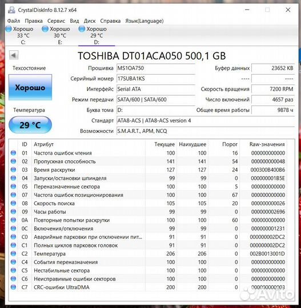Open the Язык(Language) menu
The height and width of the screenshot is (308, 301).
pyautogui.click(x=145, y=21)
